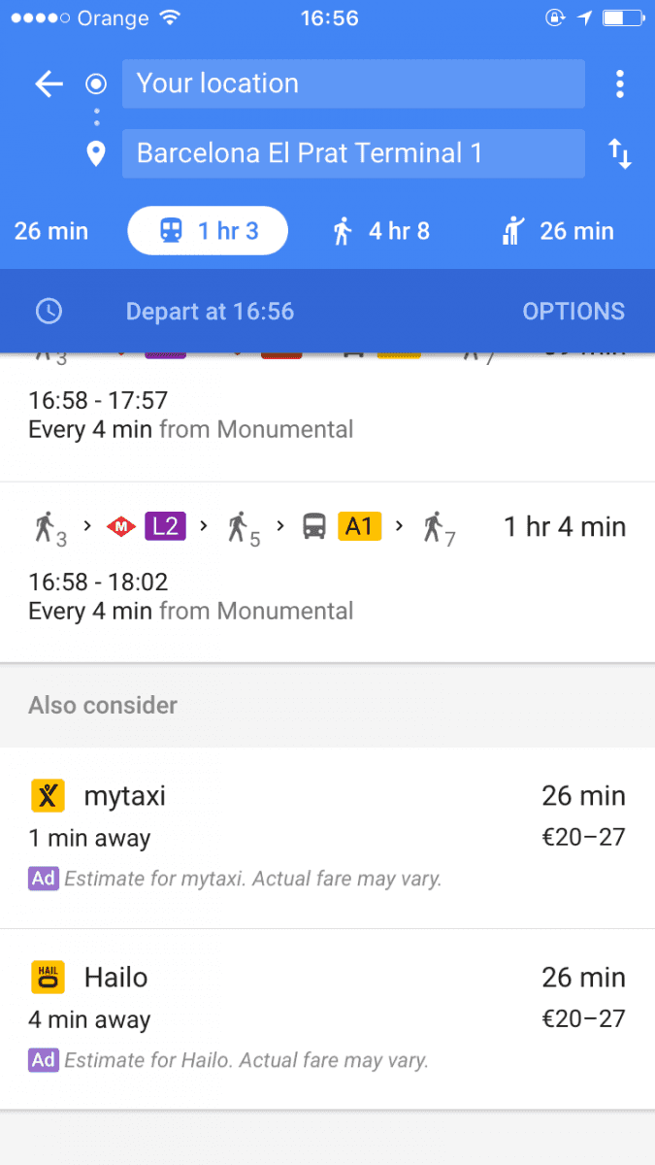Tap the Hailo logo icon

(48, 978)
